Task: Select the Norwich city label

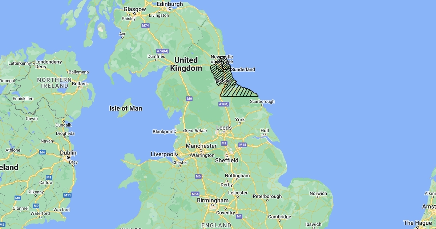Action: coord(318,193)
